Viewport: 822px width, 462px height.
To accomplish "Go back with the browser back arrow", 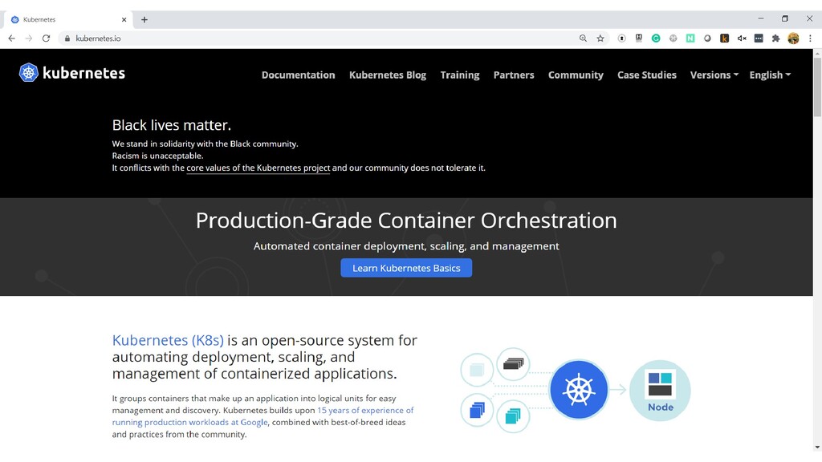I will tap(11, 38).
